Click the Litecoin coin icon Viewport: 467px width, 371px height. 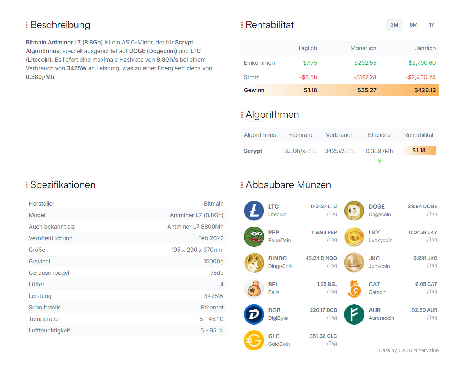click(254, 211)
